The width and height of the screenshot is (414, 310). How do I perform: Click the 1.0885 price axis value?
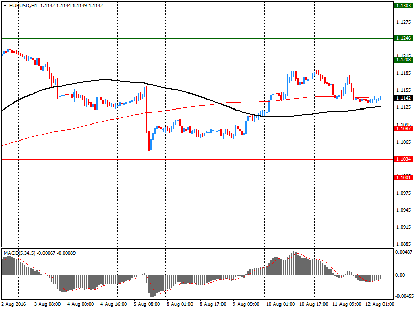(404, 244)
